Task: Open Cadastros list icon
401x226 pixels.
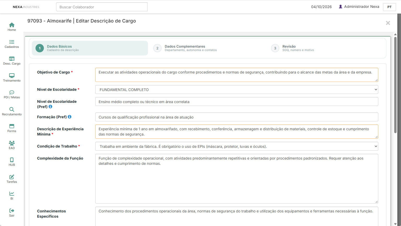Action: [x=12, y=42]
